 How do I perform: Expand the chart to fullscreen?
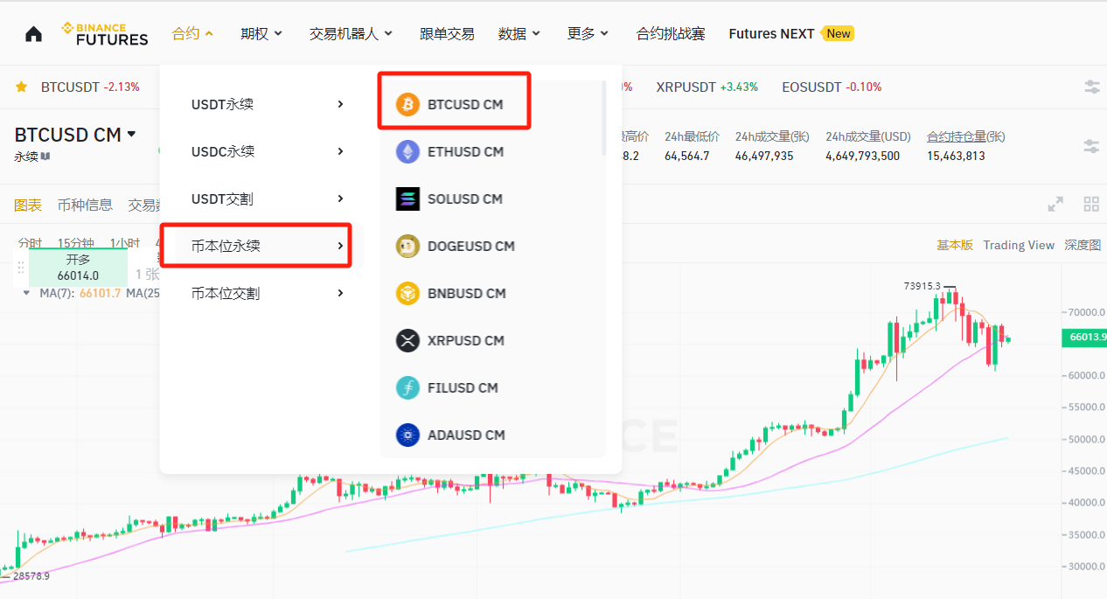pos(1056,205)
